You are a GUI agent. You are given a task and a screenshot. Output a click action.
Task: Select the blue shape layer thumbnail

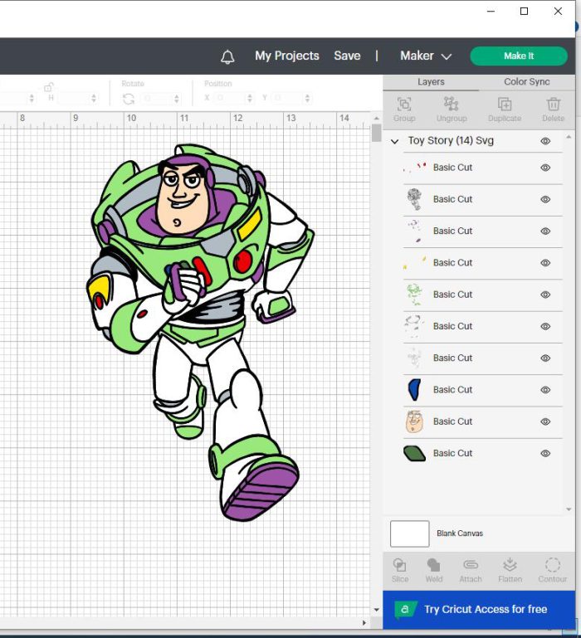pos(414,390)
